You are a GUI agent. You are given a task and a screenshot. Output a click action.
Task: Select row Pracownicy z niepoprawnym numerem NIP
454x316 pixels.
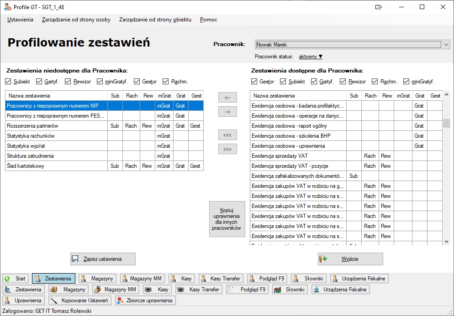coord(104,106)
